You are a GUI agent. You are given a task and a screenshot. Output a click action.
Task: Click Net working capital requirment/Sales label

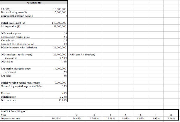pyautogui.click(x=22, y=86)
